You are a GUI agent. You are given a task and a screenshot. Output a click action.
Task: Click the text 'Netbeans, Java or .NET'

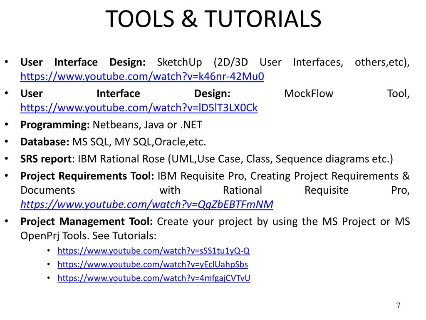pos(148,125)
